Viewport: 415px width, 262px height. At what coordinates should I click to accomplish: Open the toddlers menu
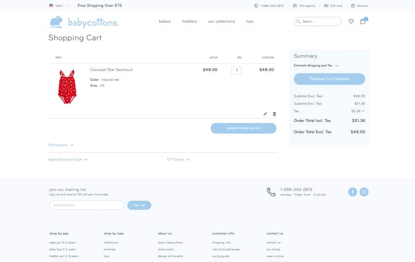tap(190, 22)
